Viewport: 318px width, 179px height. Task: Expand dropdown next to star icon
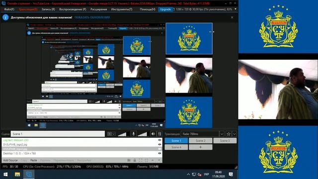(x=235, y=134)
